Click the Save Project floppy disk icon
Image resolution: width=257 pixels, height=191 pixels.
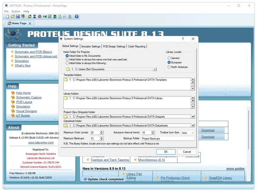pos(18,16)
